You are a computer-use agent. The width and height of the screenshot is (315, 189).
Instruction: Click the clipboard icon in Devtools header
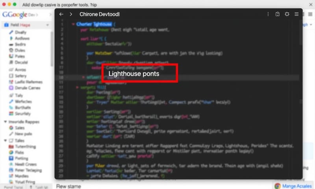point(278,14)
